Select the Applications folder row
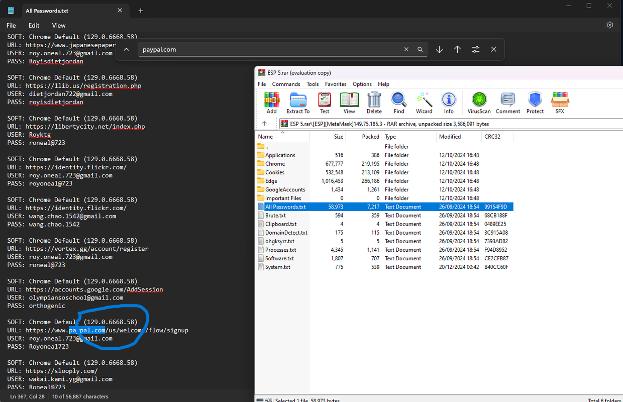Screen dimensions: 623x402 click(x=384, y=155)
